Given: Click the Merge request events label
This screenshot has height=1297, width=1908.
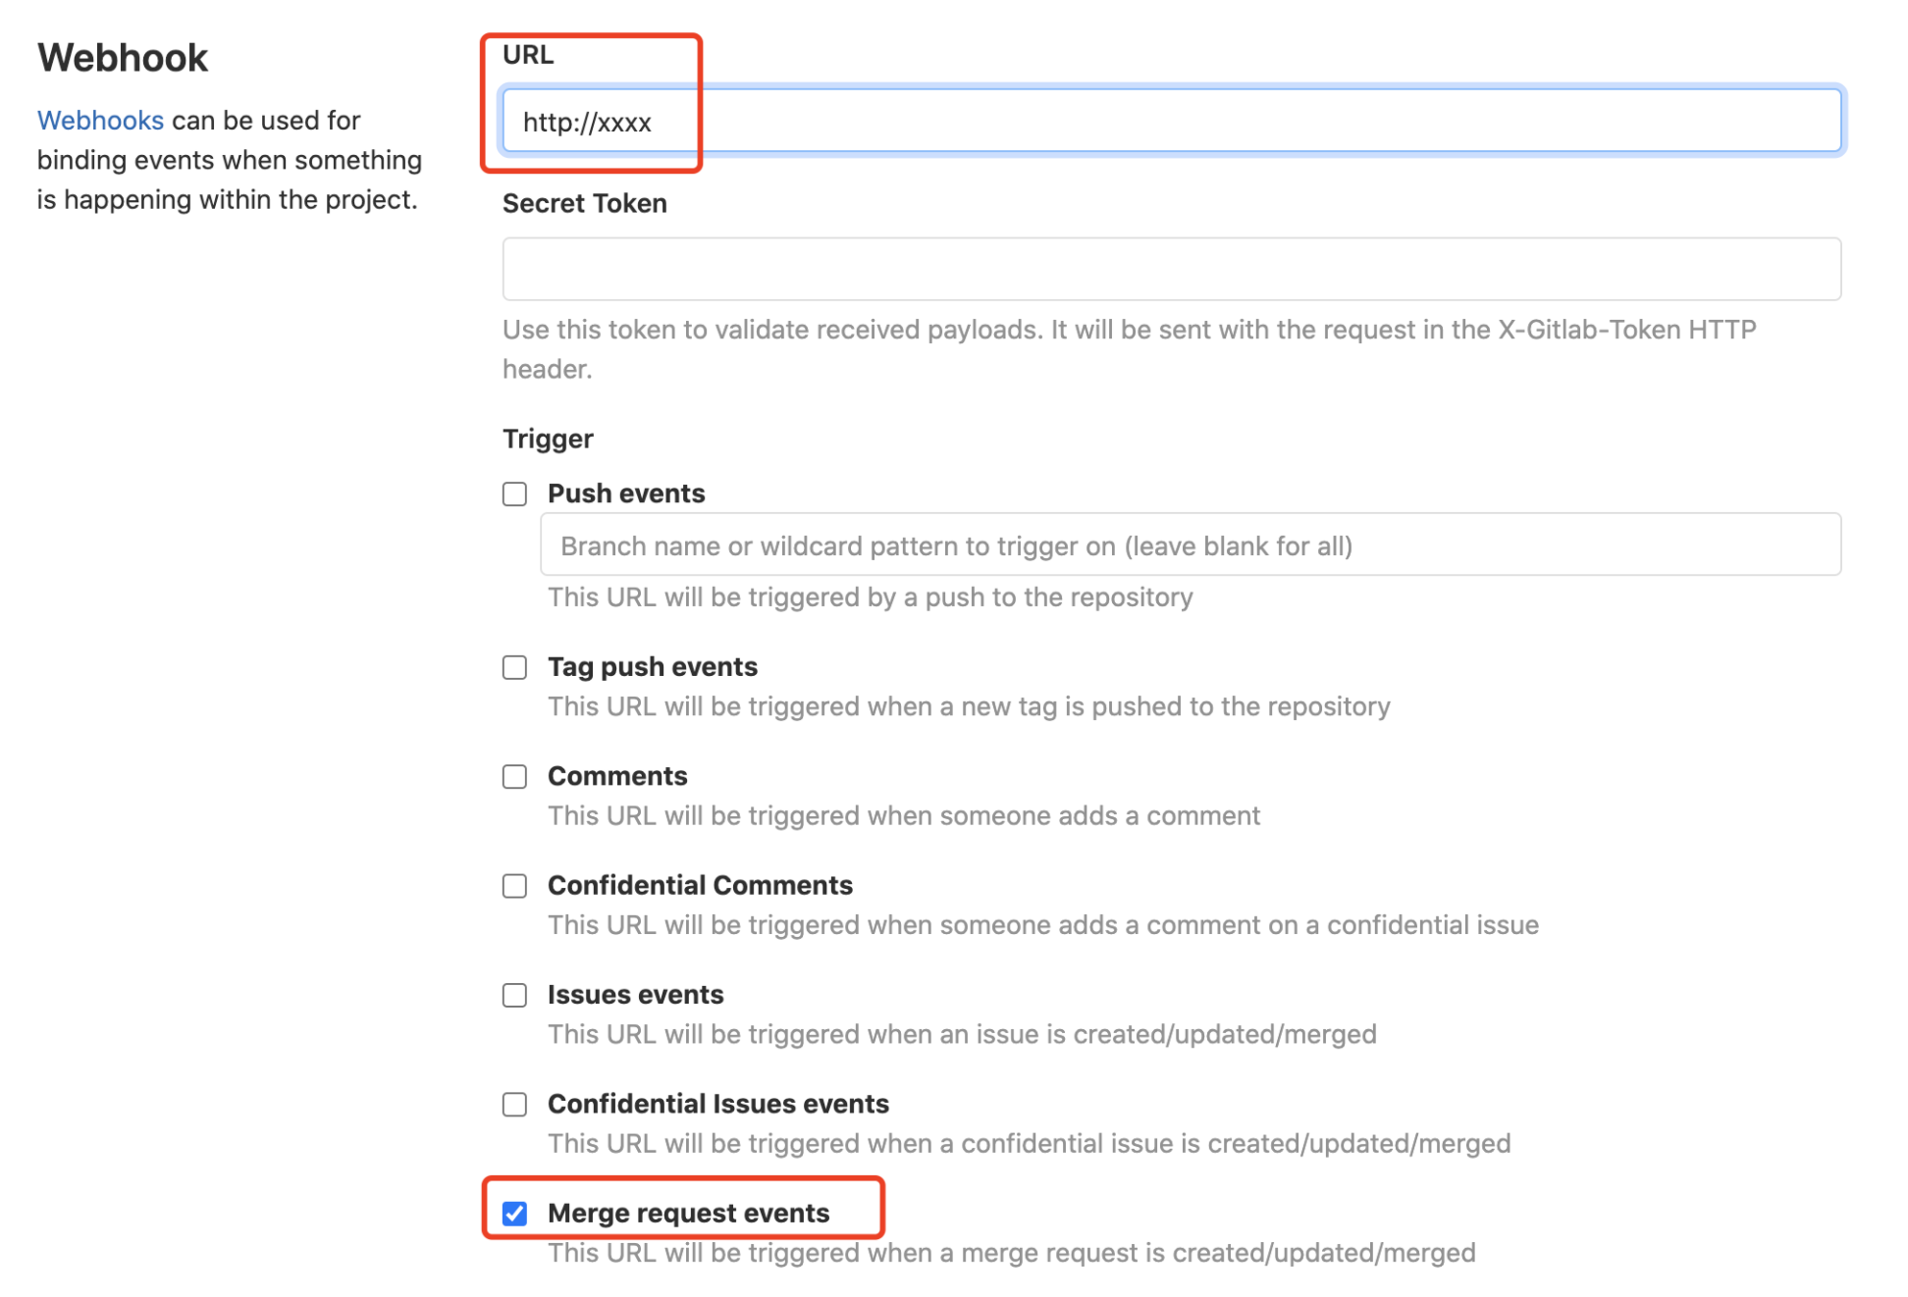Looking at the screenshot, I should tap(689, 1214).
